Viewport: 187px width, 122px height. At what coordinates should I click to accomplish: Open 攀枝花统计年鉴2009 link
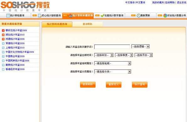click(x=16, y=30)
